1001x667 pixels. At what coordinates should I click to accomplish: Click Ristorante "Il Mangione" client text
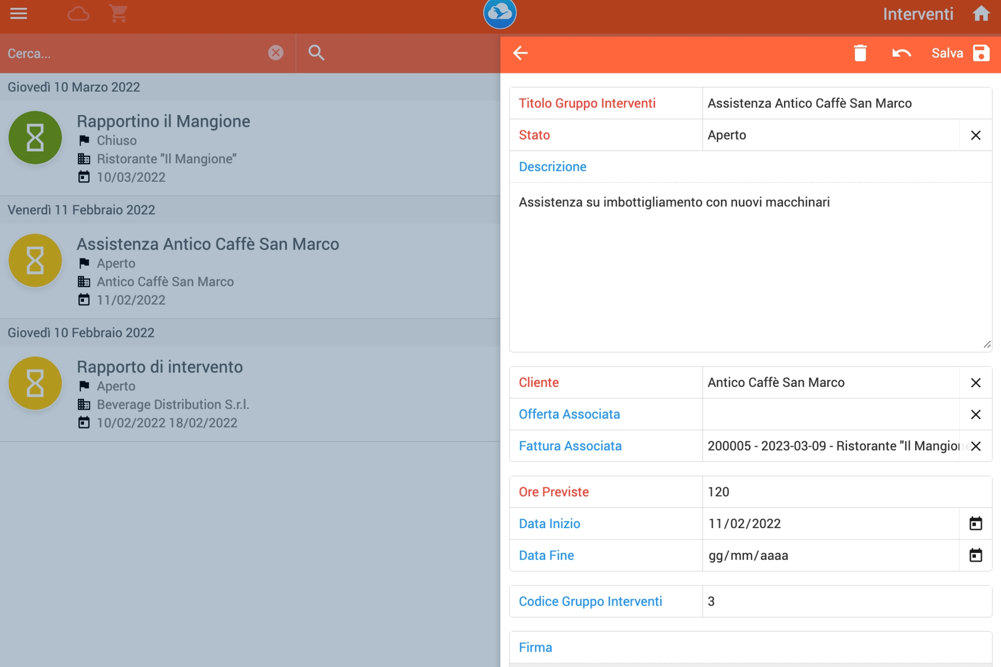tap(167, 159)
